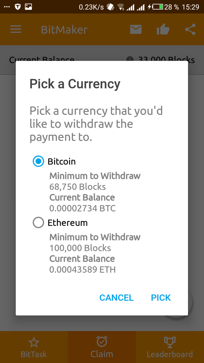204x363 pixels.
Task: Tap the battery indicator in status bar
Action: tap(158, 7)
